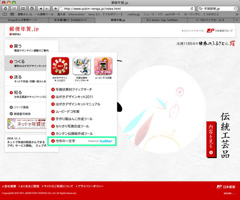Show more bookmarks via the chevron

coord(237,14)
